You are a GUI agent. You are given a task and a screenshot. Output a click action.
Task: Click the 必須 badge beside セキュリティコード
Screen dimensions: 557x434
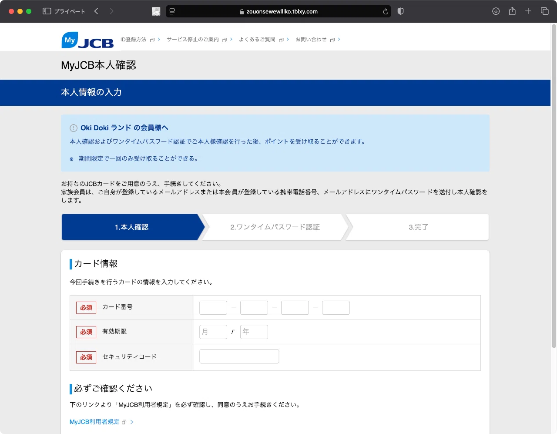(x=86, y=357)
